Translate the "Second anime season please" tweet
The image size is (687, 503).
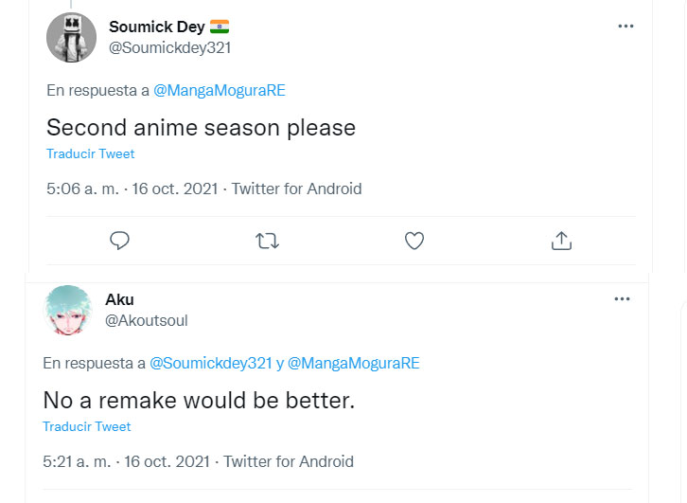[91, 153]
